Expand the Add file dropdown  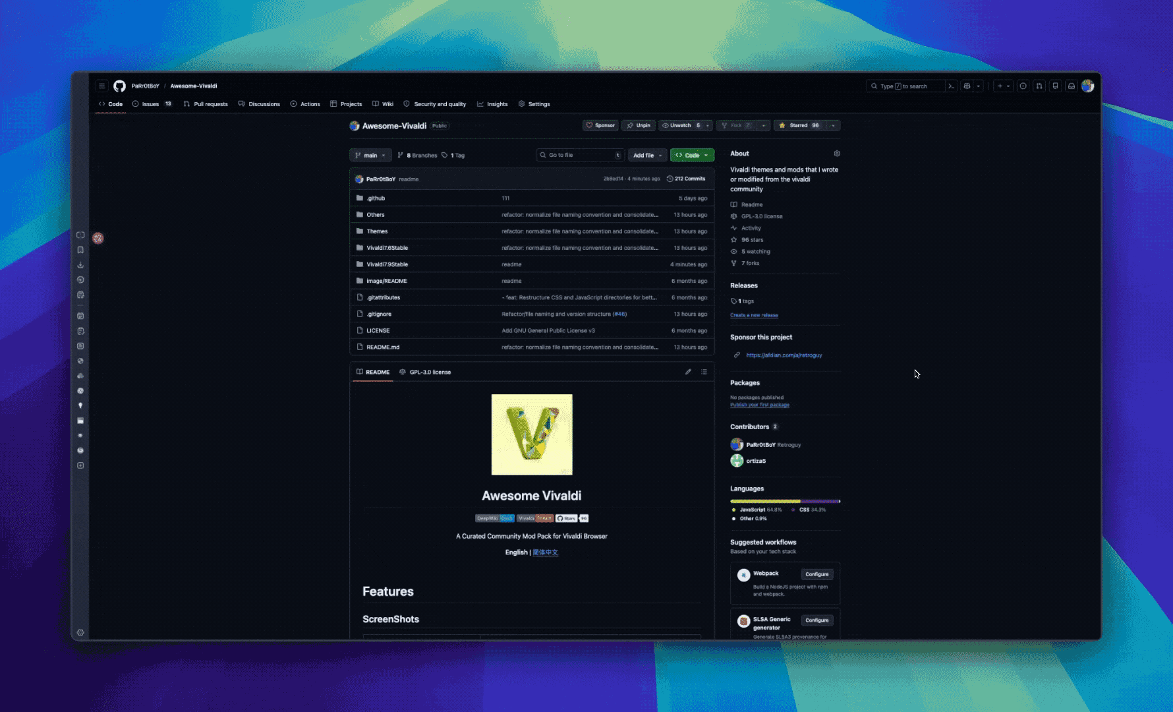(x=648, y=156)
